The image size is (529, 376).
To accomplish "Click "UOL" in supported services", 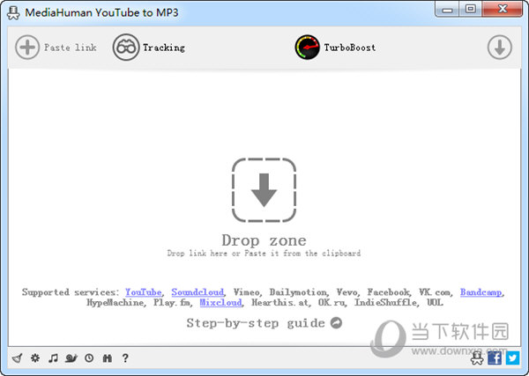I will click(x=435, y=302).
